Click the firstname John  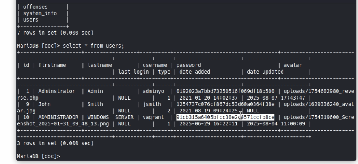45,104
